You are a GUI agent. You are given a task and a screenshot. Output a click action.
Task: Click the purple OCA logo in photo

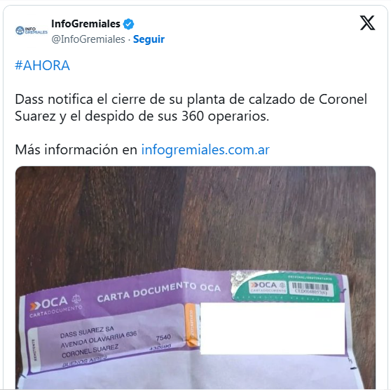(48, 303)
